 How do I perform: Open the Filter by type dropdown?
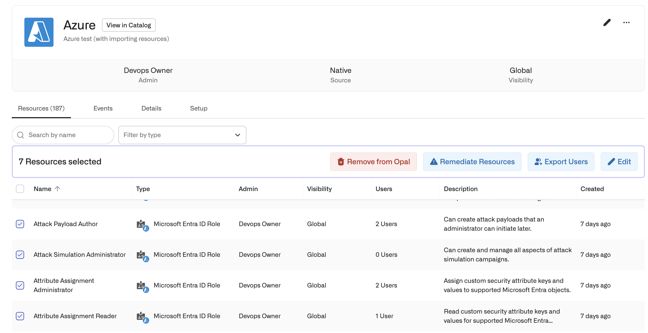coord(182,135)
